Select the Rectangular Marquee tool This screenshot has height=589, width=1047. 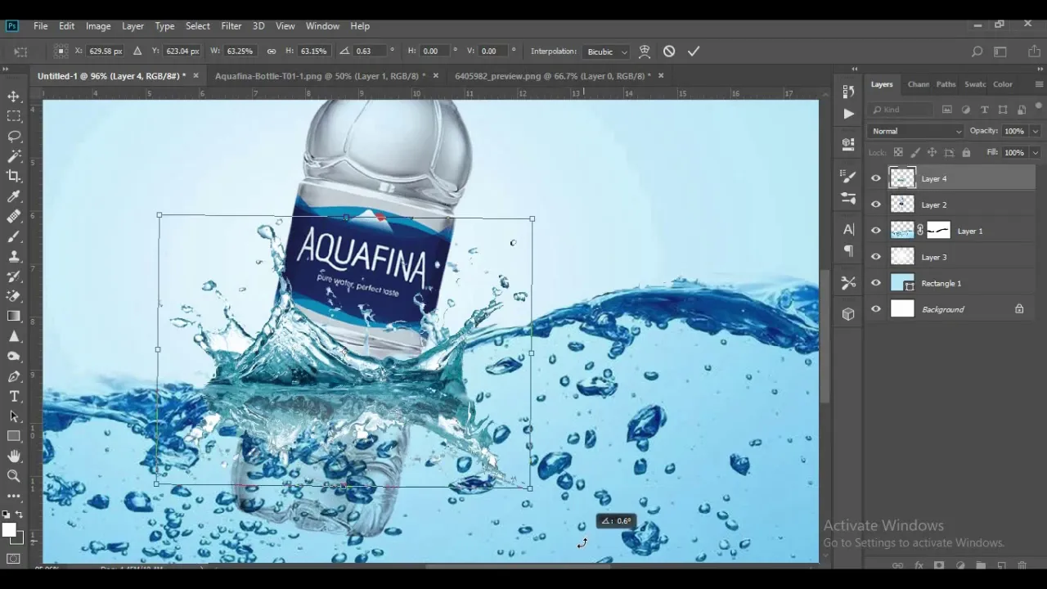(x=14, y=116)
